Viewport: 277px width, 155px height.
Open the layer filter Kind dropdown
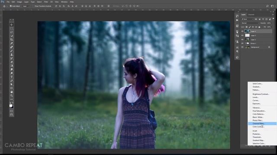248,19
